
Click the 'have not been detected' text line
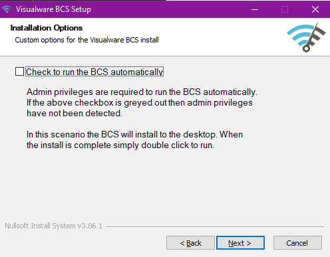[x=75, y=113]
